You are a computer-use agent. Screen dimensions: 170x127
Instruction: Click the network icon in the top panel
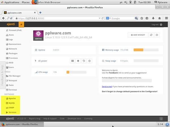pyautogui.click(x=130, y=2)
